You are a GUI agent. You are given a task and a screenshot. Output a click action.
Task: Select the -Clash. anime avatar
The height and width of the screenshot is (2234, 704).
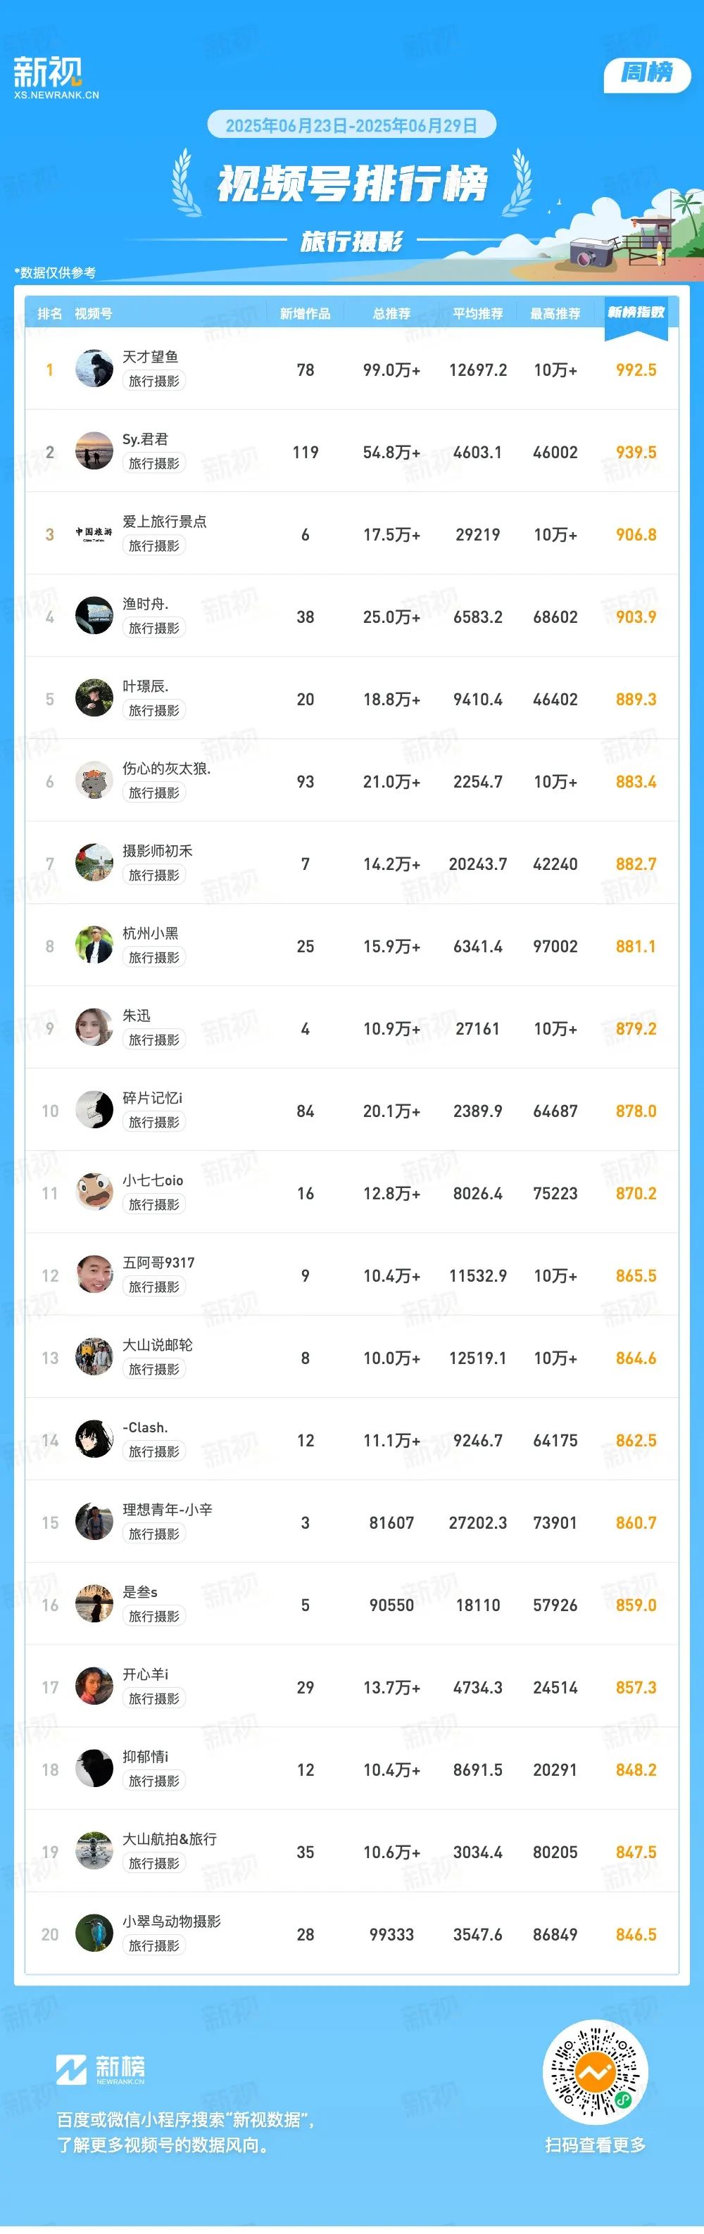click(x=94, y=1439)
